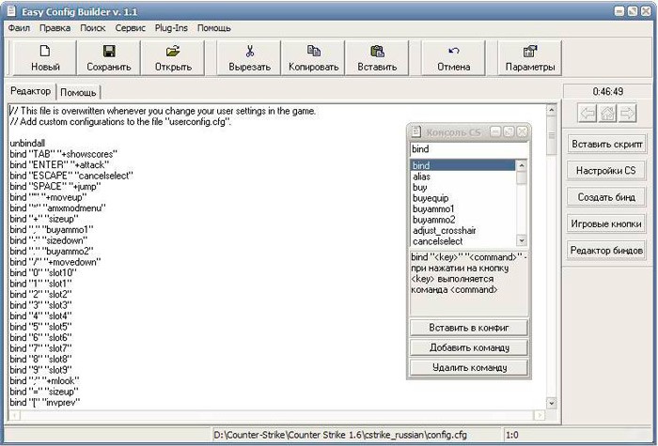Screen dimensions: 658x446
Task: Click the back arrow navigation icon
Action: tap(587, 113)
